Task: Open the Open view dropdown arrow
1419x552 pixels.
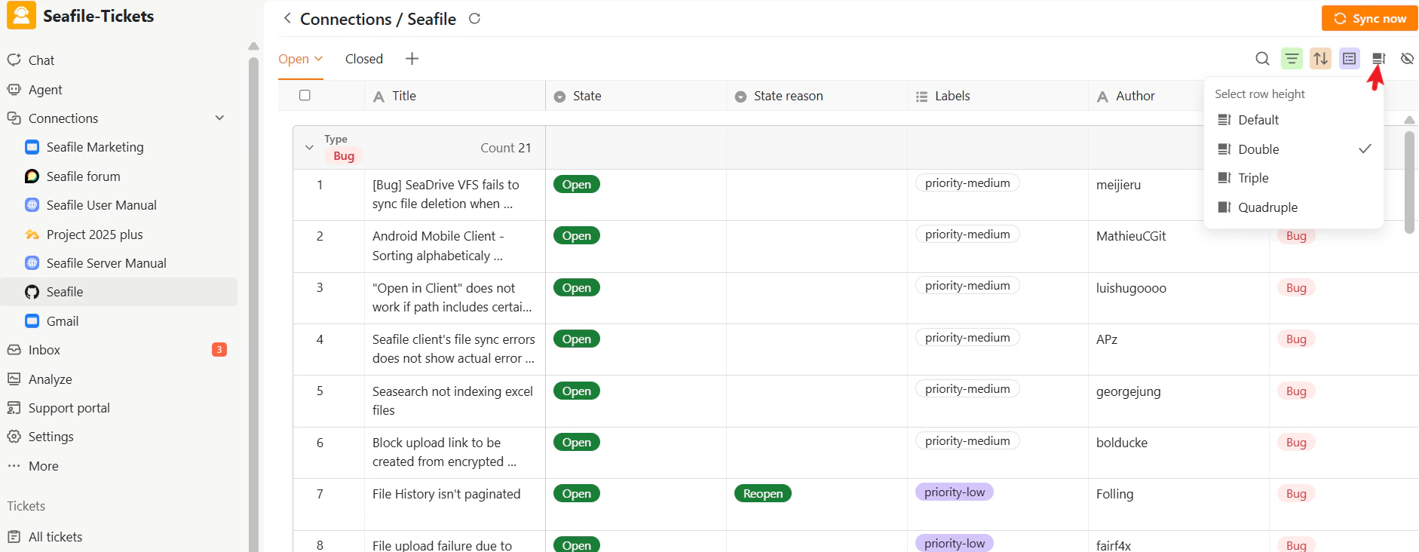Action: click(x=319, y=59)
